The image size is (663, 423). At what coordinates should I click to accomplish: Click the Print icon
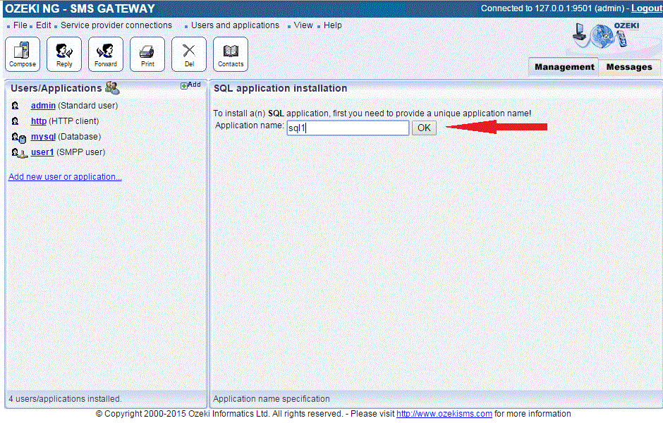147,54
